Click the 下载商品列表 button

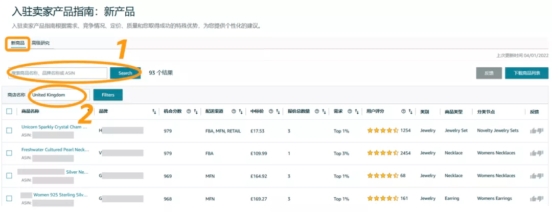tap(526, 73)
